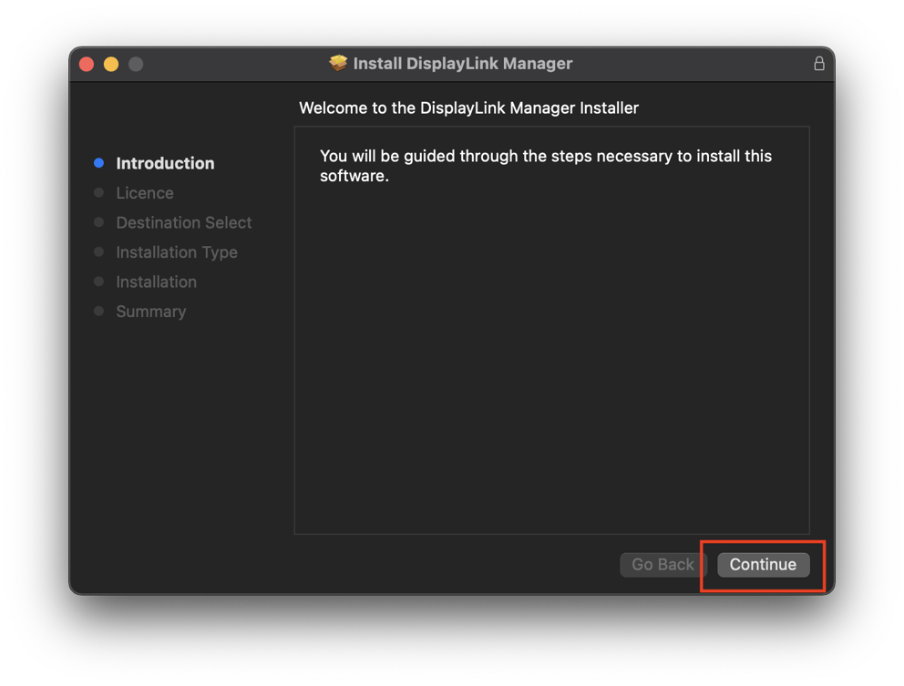The image size is (904, 686).
Task: Minimize the installer window
Action: (110, 64)
